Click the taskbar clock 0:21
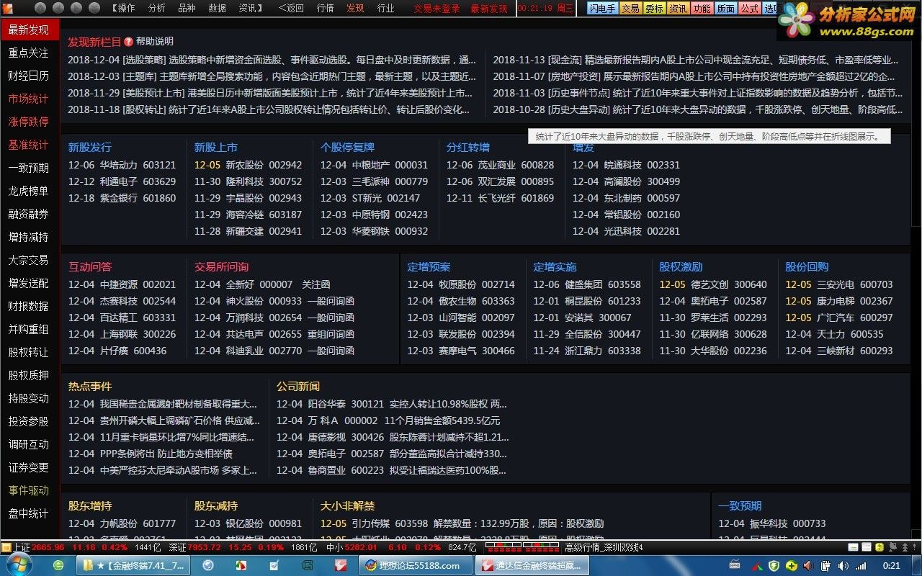Viewport: 922px width, 576px height. pyautogui.click(x=892, y=566)
